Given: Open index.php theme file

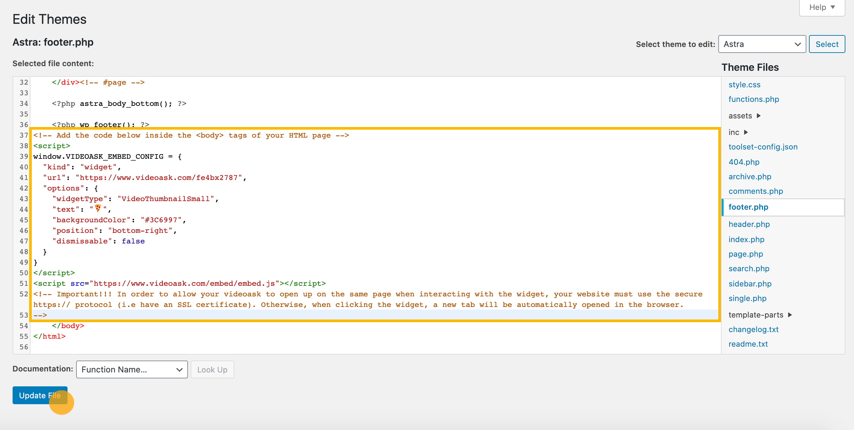Looking at the screenshot, I should coord(746,240).
